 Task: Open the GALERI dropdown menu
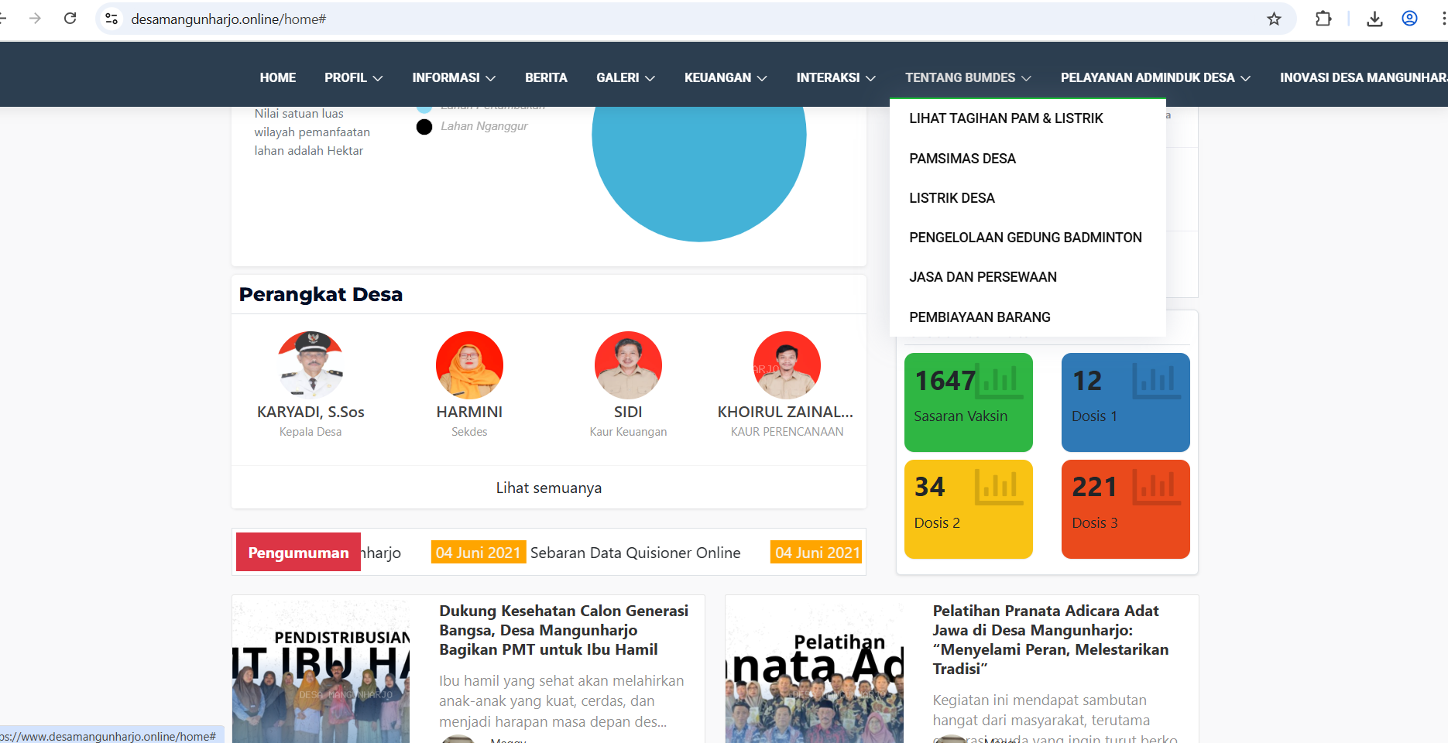(x=626, y=77)
